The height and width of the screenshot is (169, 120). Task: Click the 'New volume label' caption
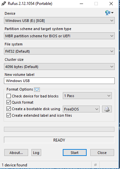(x=19, y=75)
